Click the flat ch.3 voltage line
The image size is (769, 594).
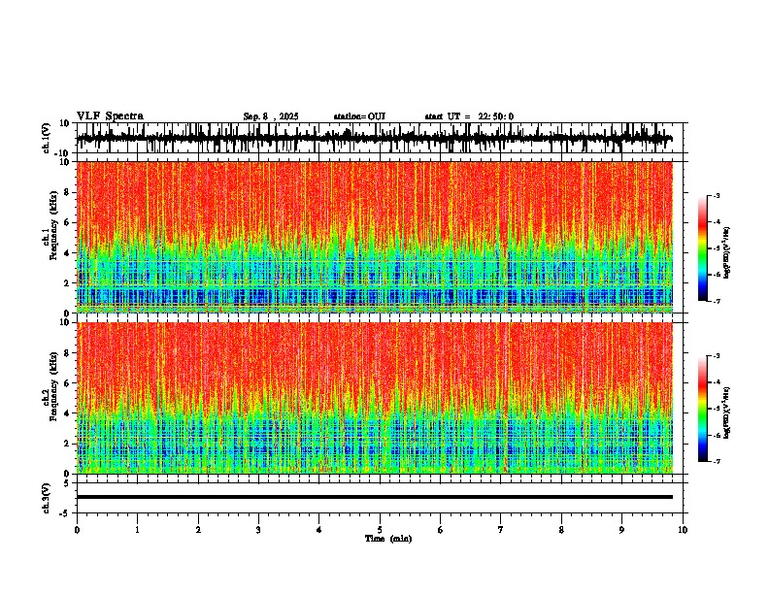(x=374, y=497)
